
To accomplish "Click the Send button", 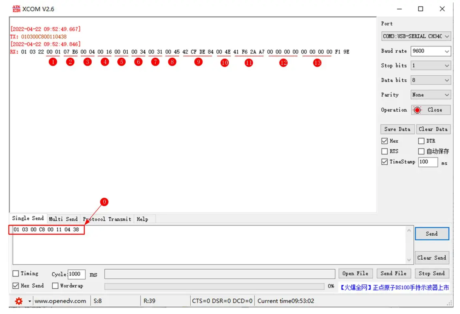I will [432, 234].
